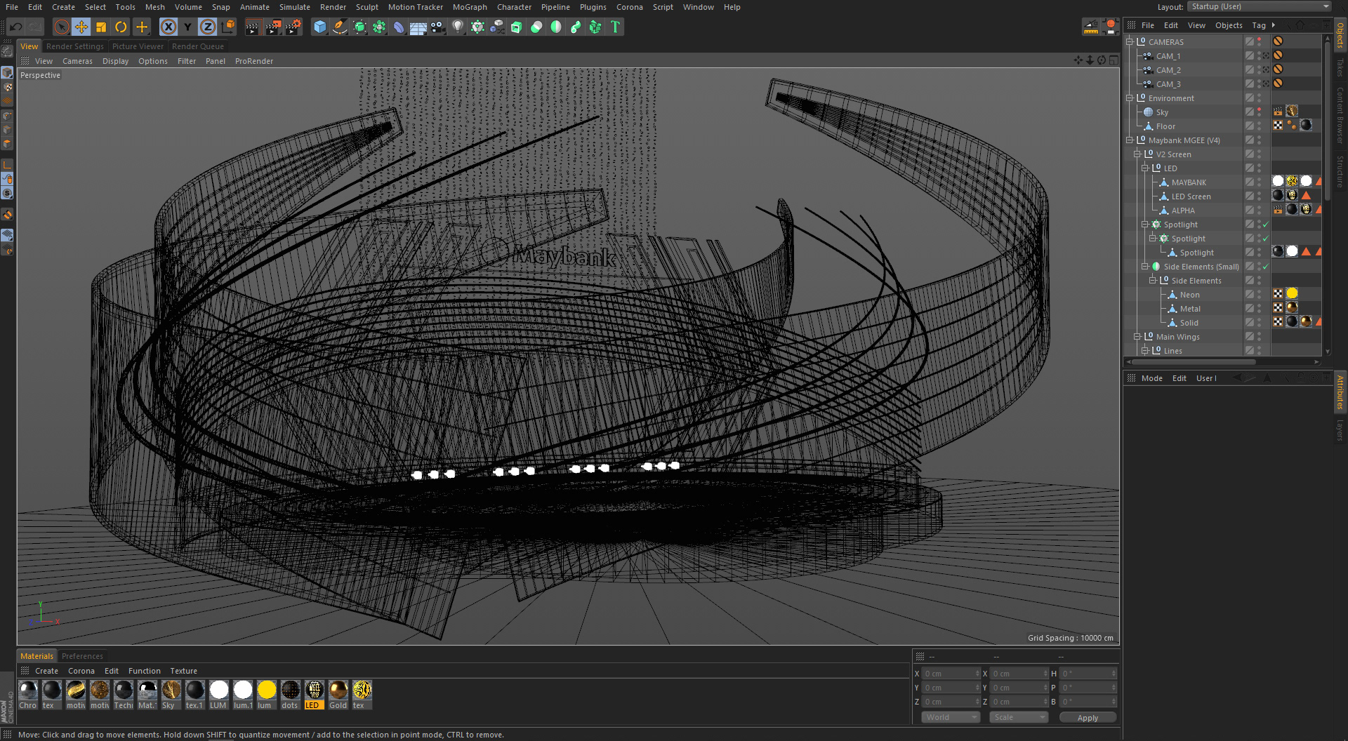Viewport: 1348px width, 741px height.
Task: Select the Neon object
Action: tap(1189, 295)
